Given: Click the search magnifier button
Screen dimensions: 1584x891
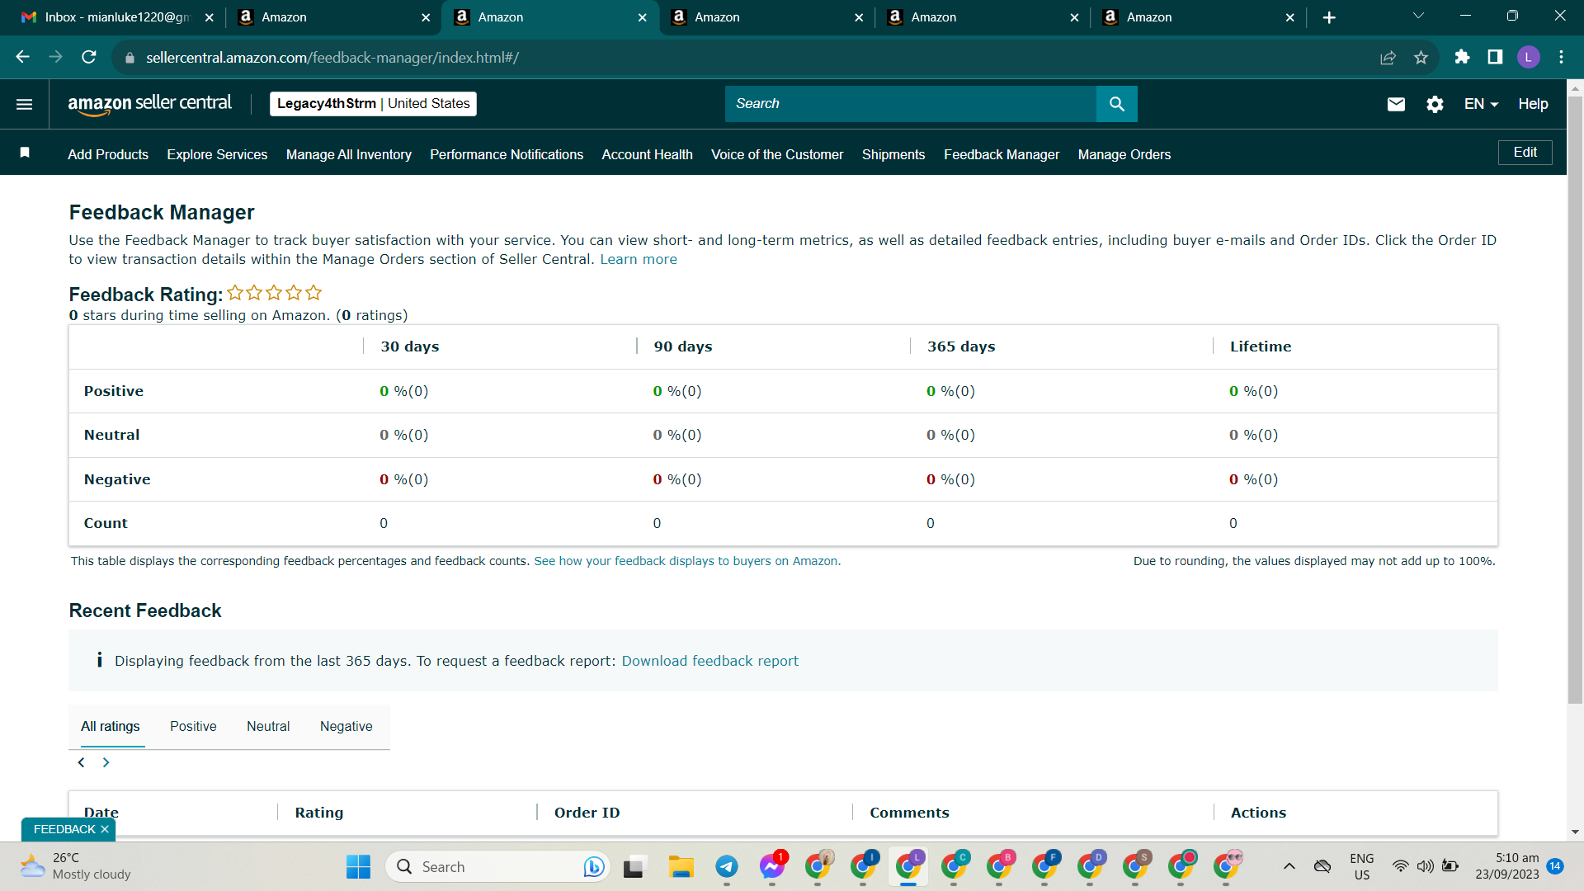Looking at the screenshot, I should pyautogui.click(x=1117, y=104).
